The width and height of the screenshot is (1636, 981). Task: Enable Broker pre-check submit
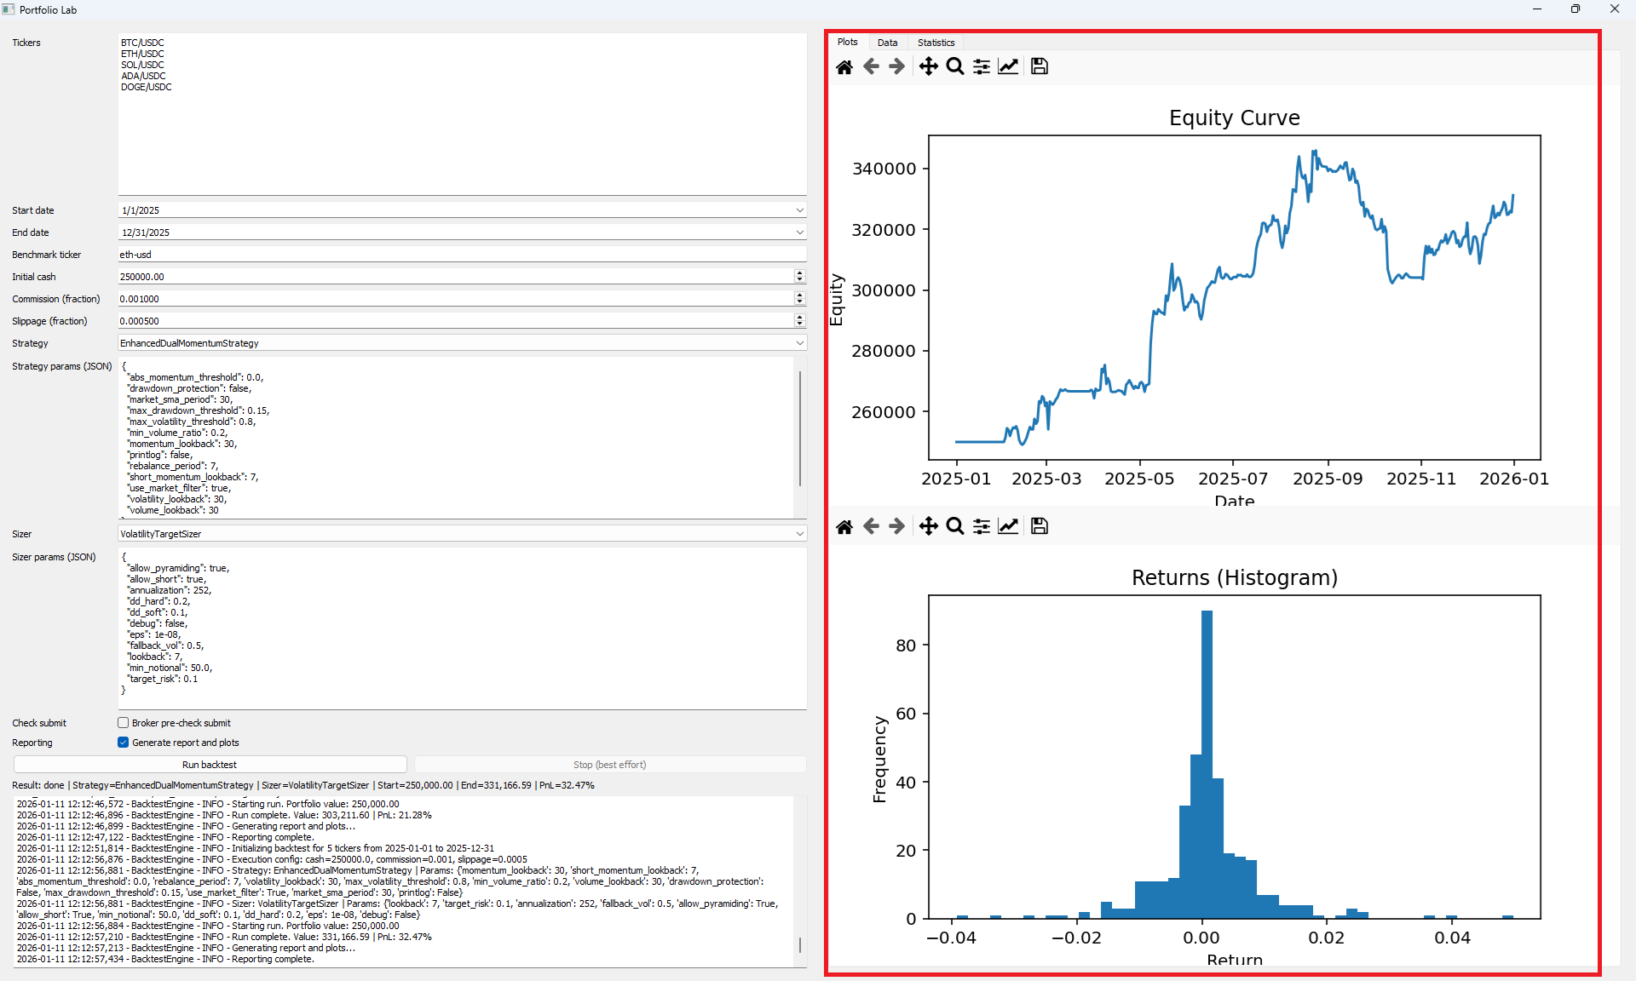pyautogui.click(x=124, y=722)
